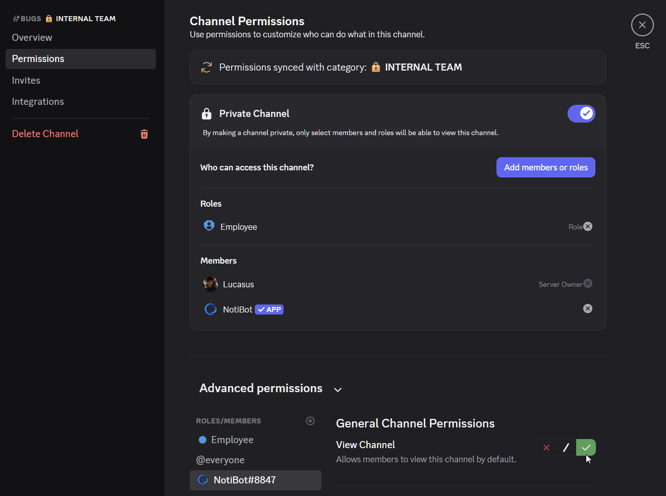
Task: Disable the Private Channel toggle
Action: click(x=581, y=113)
